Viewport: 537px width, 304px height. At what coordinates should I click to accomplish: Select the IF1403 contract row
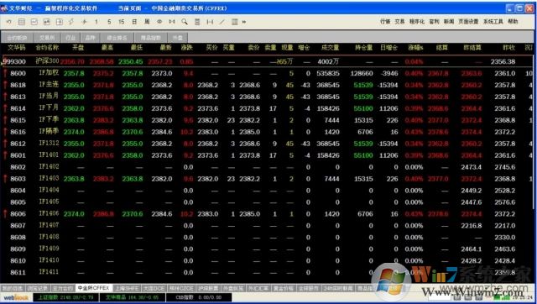tap(267, 179)
